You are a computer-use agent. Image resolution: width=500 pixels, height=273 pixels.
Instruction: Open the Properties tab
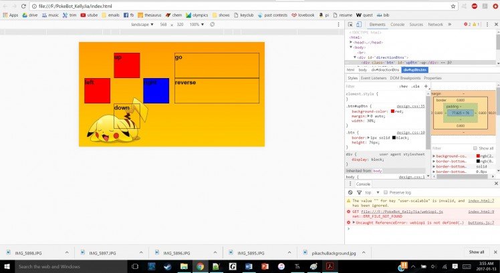pyautogui.click(x=432, y=78)
